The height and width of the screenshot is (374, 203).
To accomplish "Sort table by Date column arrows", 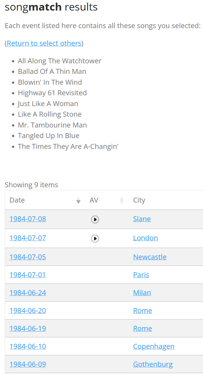I will 78,200.
